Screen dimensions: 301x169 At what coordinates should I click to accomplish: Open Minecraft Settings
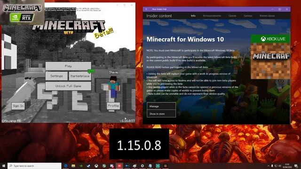click(x=56, y=76)
